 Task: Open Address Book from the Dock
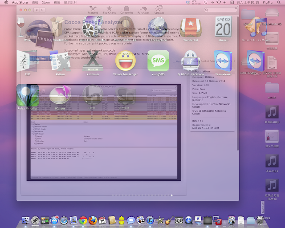[x=112, y=220]
